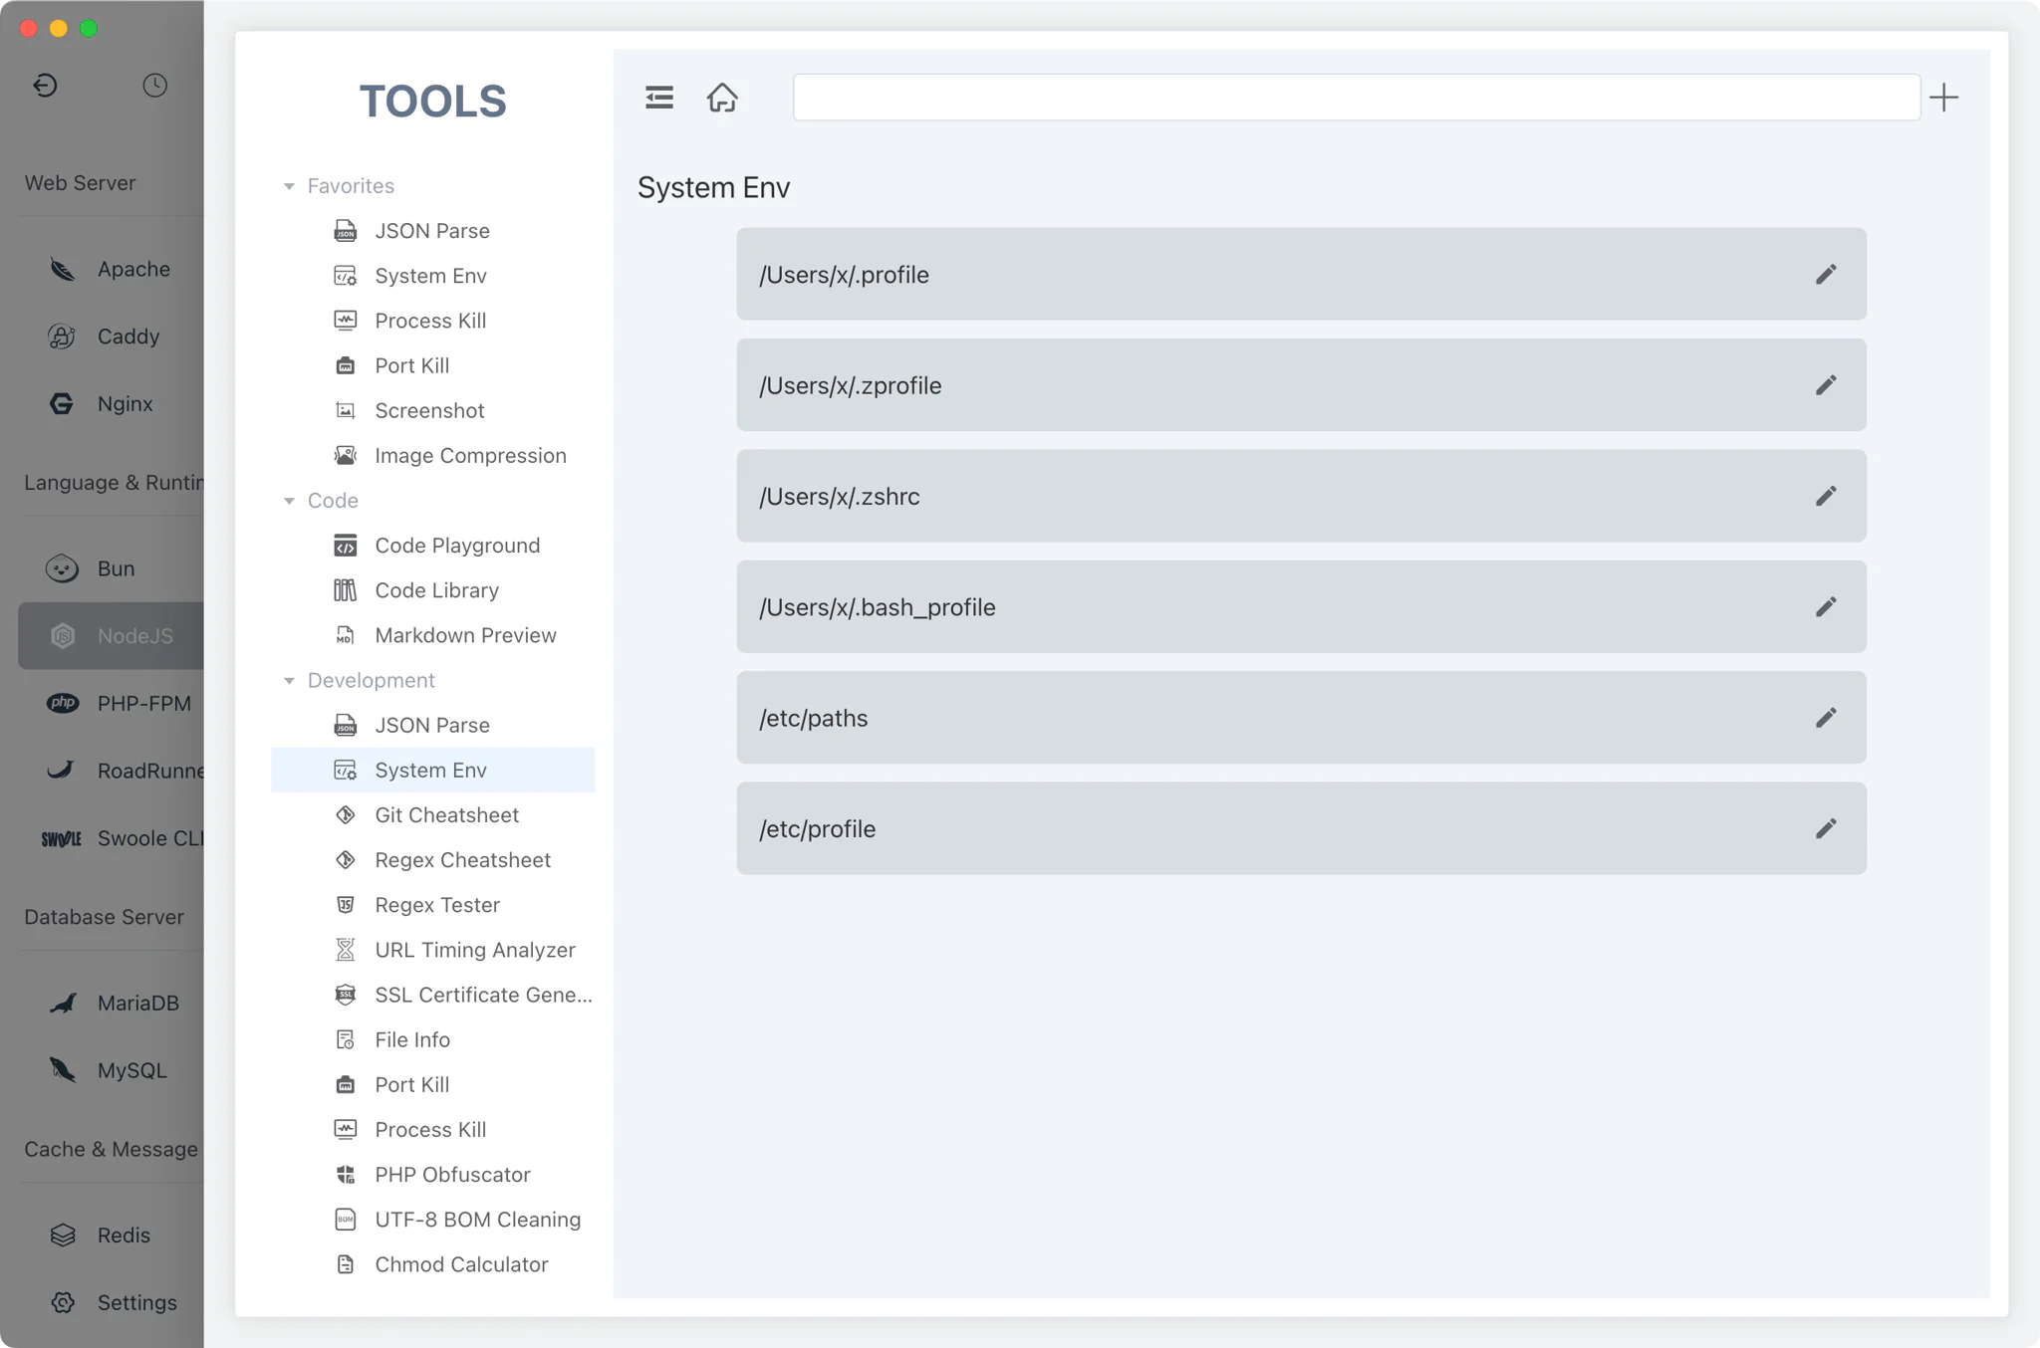Open Chmod Calculator

click(x=432, y=1264)
